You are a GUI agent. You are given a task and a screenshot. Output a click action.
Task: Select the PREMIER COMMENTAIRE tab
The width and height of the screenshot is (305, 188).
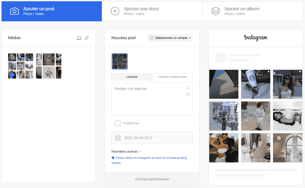(x=172, y=77)
